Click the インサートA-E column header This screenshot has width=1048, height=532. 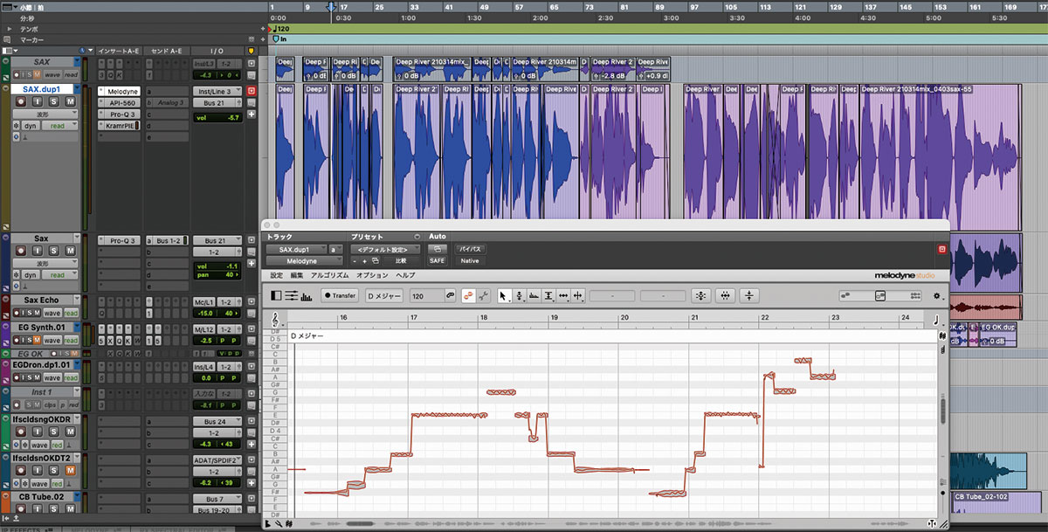[x=119, y=52]
